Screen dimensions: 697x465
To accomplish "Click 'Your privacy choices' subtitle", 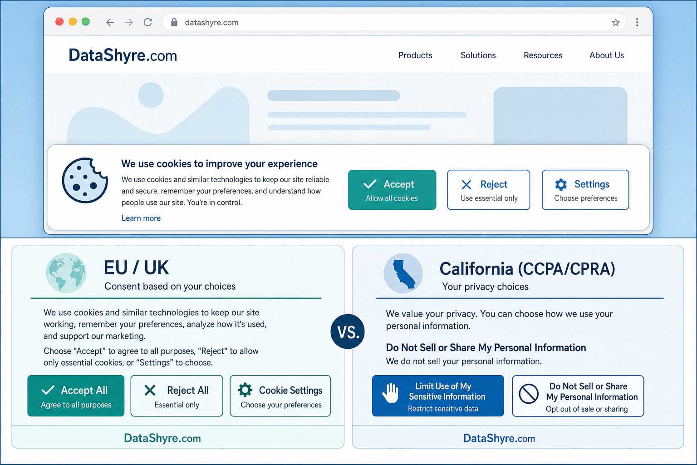I will (486, 287).
